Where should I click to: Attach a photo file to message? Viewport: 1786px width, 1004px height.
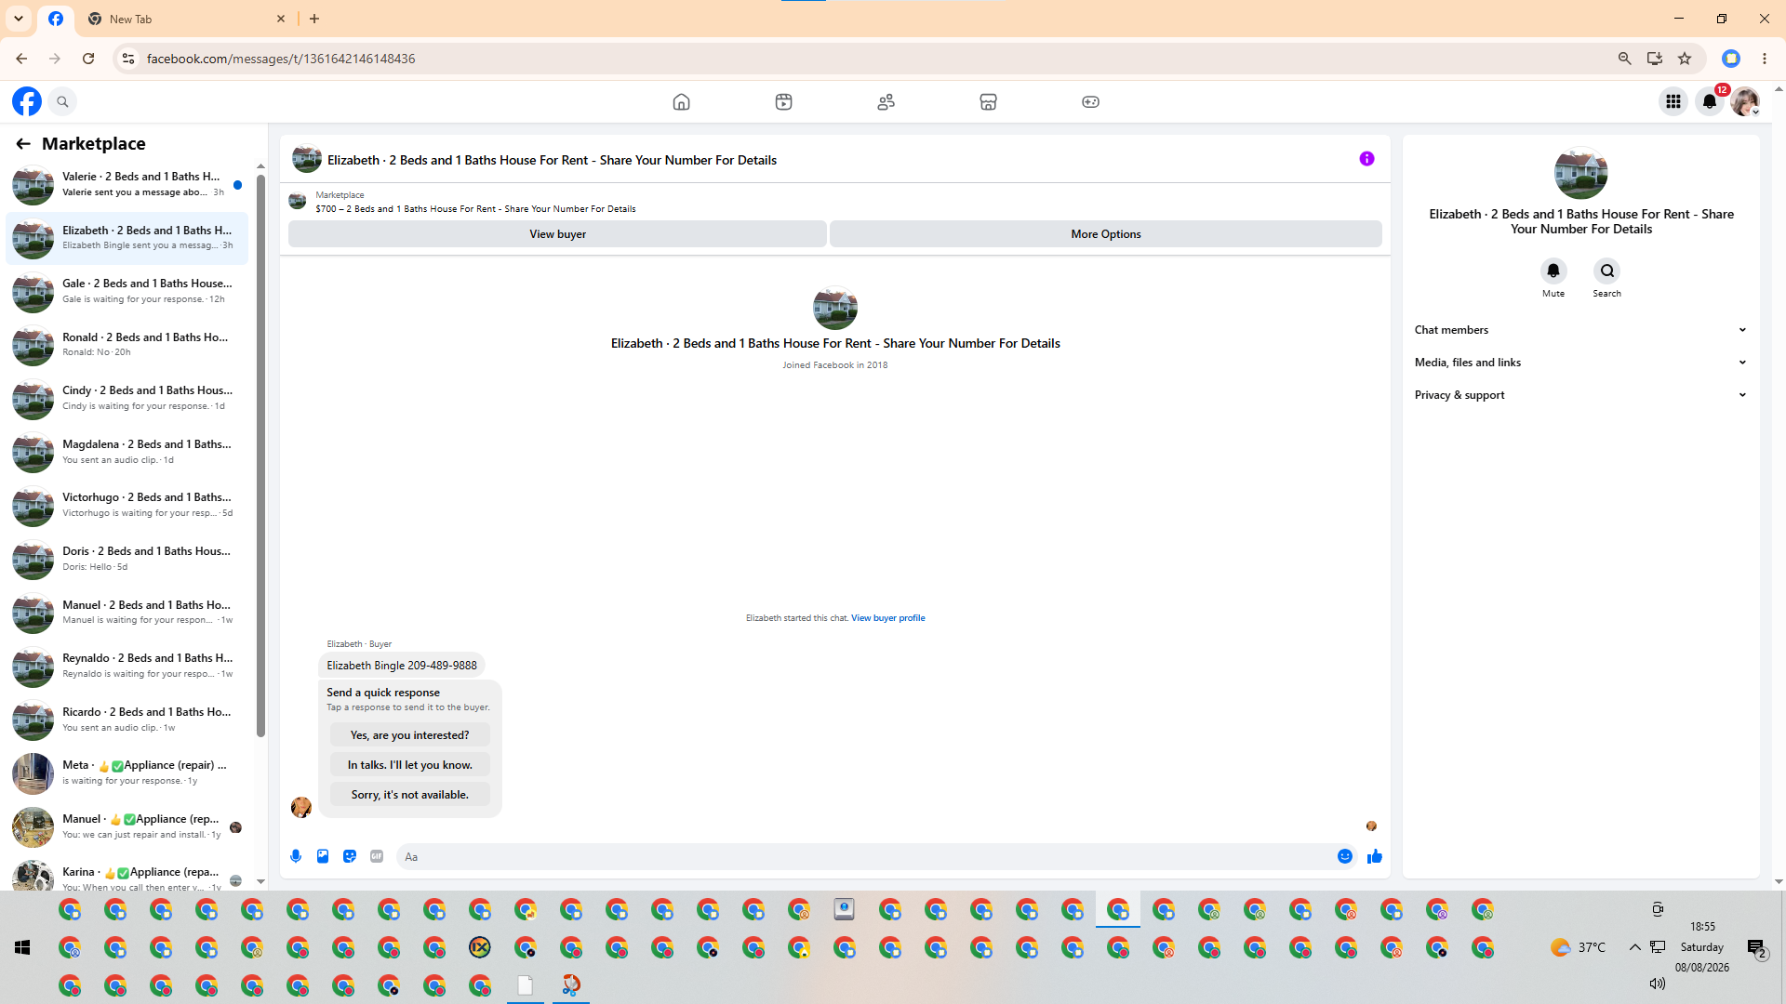[x=323, y=856]
